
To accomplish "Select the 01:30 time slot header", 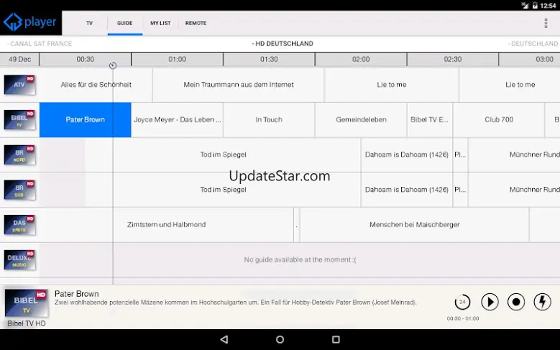I will (x=269, y=59).
